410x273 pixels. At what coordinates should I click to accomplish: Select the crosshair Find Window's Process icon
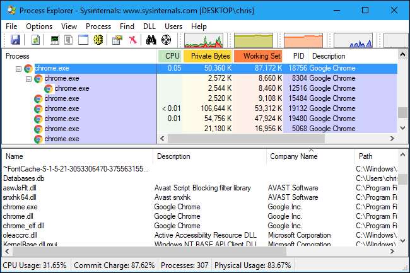(167, 40)
